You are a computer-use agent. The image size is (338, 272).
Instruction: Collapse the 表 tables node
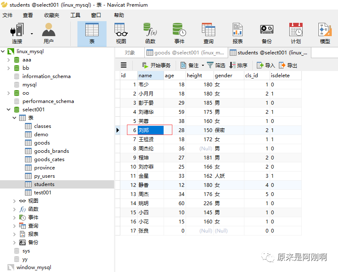(x=15, y=118)
